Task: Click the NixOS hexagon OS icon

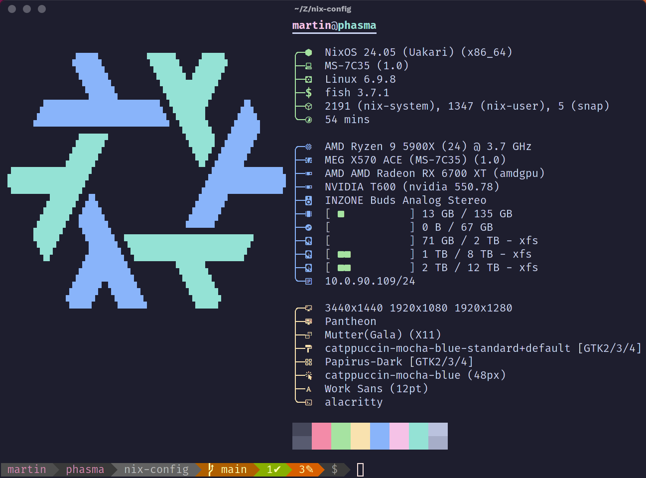Action: 308,52
